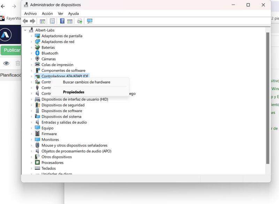
Task: Click the vertical scrollbar of device list
Action: 267,97
